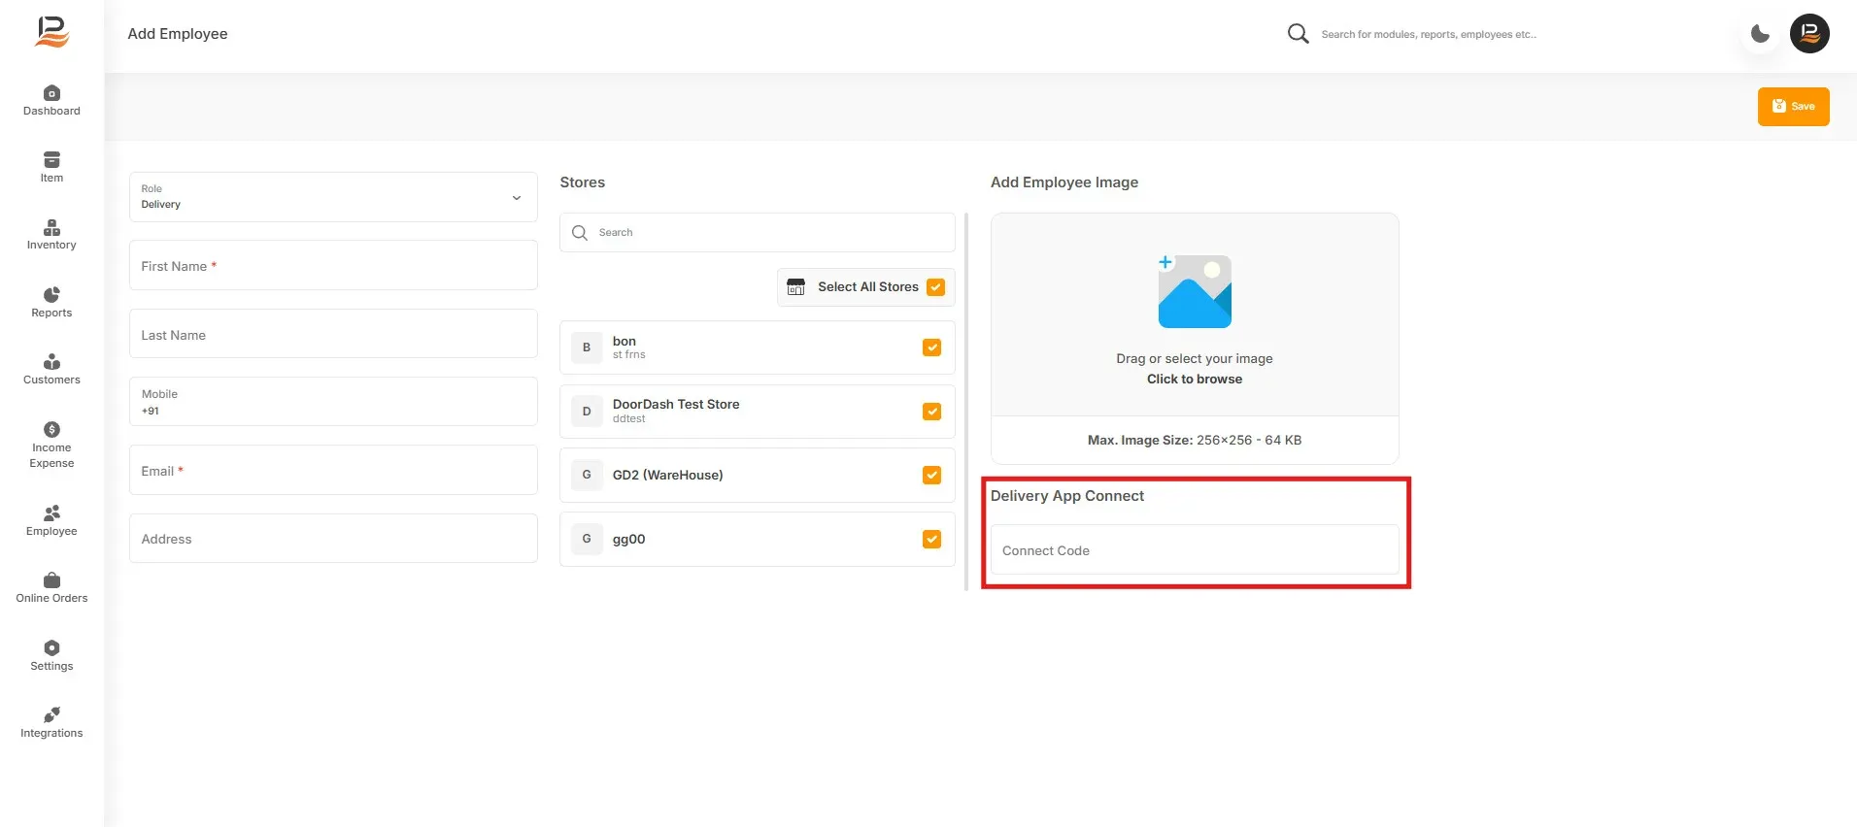Open Income Expense dollar icon

51,429
